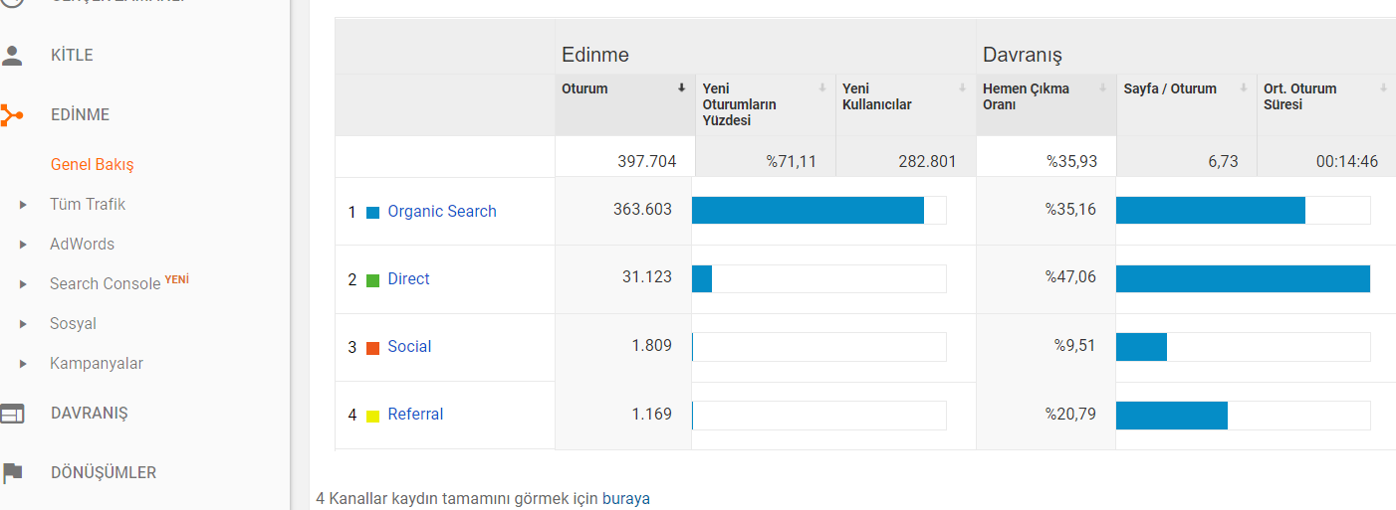Sort by Ort. Oturum Süresi arrow
The width and height of the screenshot is (1396, 510).
(1384, 88)
